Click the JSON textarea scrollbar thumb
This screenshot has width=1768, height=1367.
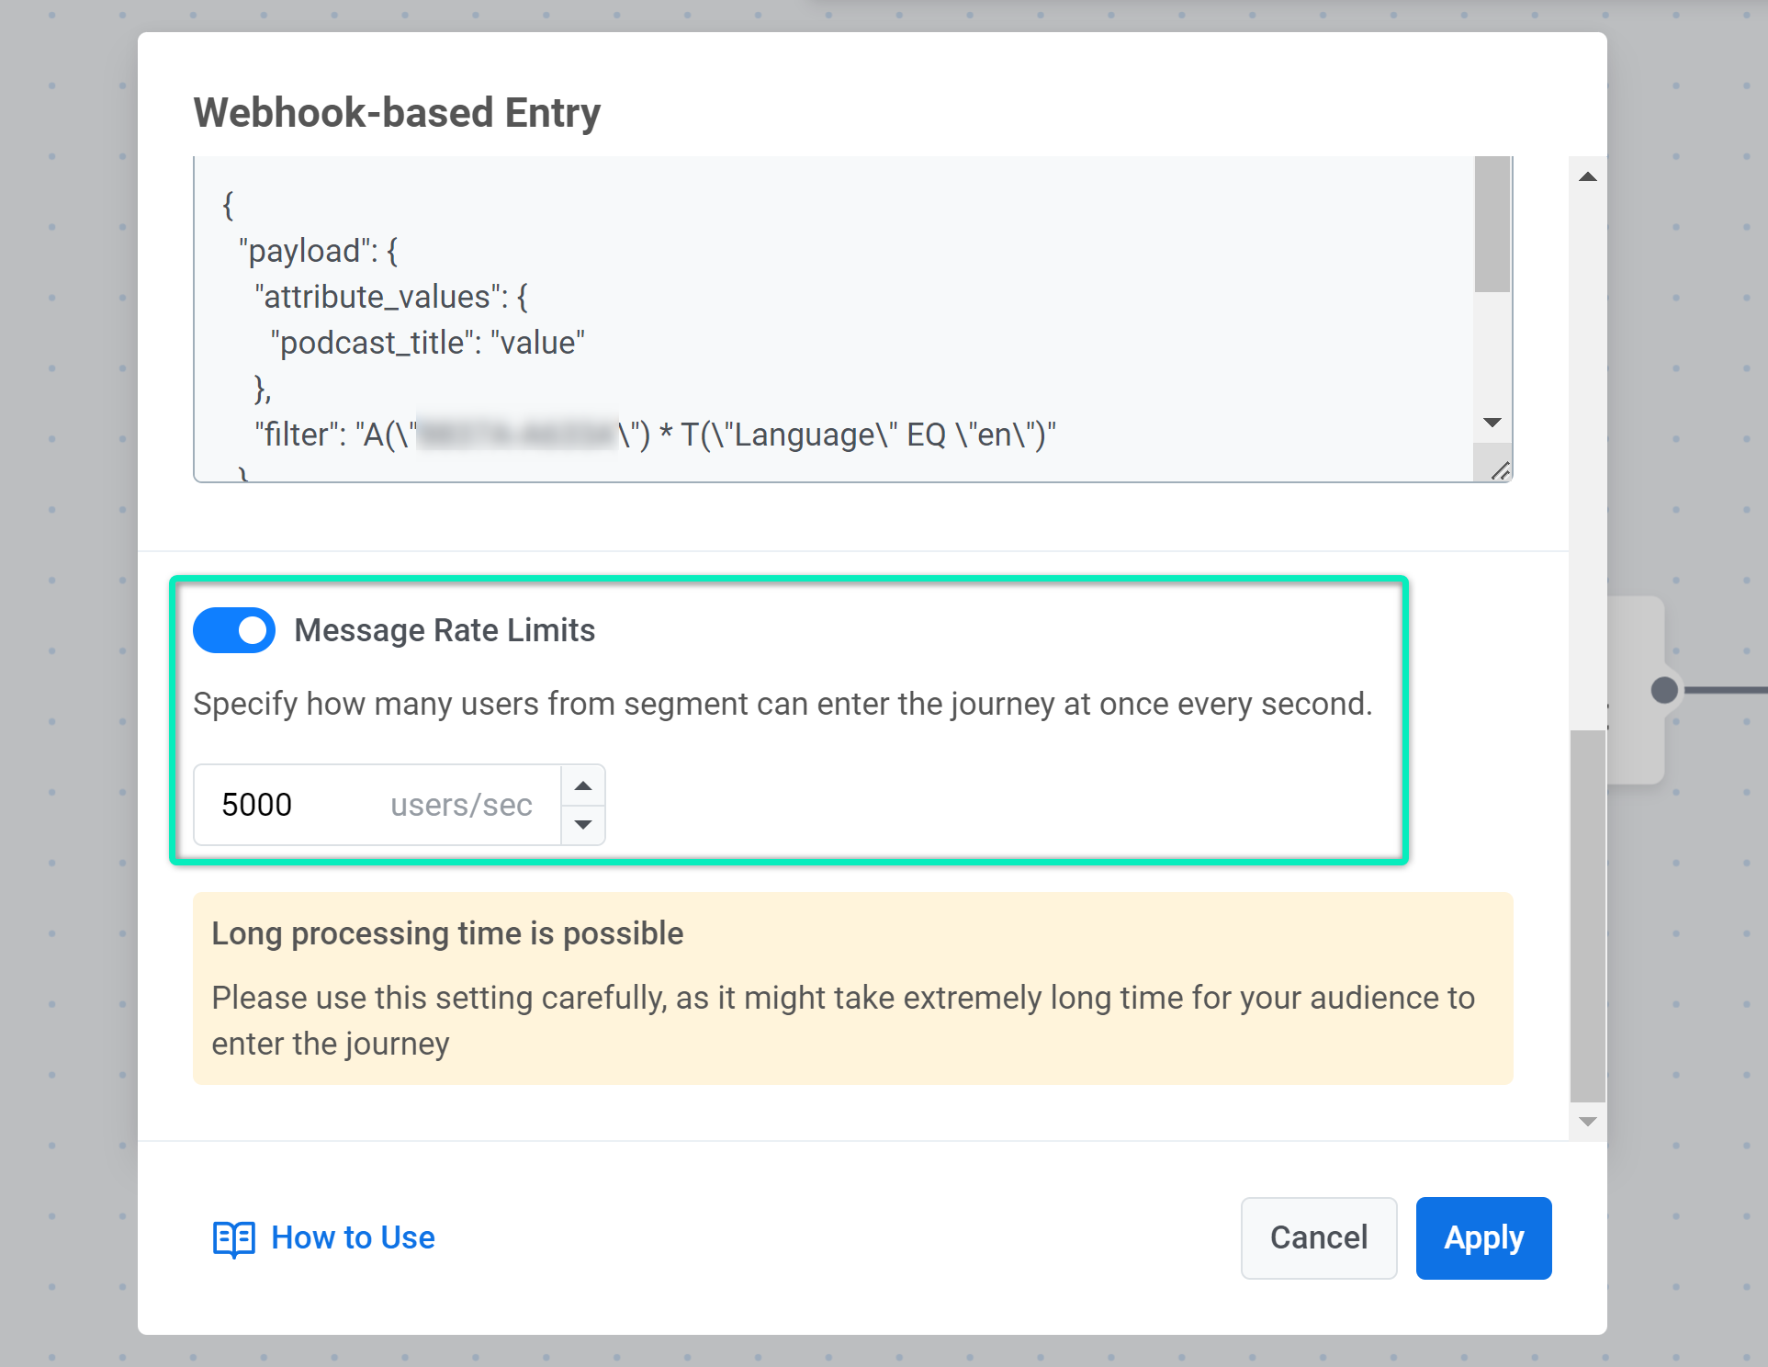tap(1492, 225)
